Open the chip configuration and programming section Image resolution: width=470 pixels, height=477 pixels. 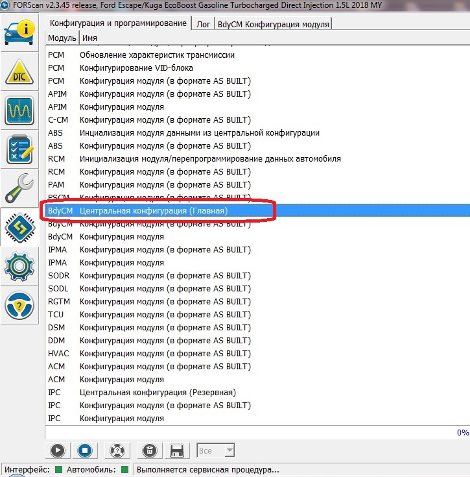[19, 228]
